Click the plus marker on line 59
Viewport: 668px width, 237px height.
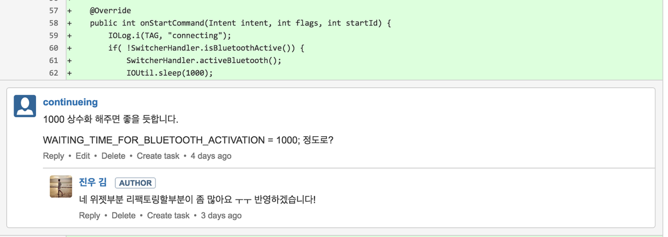69,35
